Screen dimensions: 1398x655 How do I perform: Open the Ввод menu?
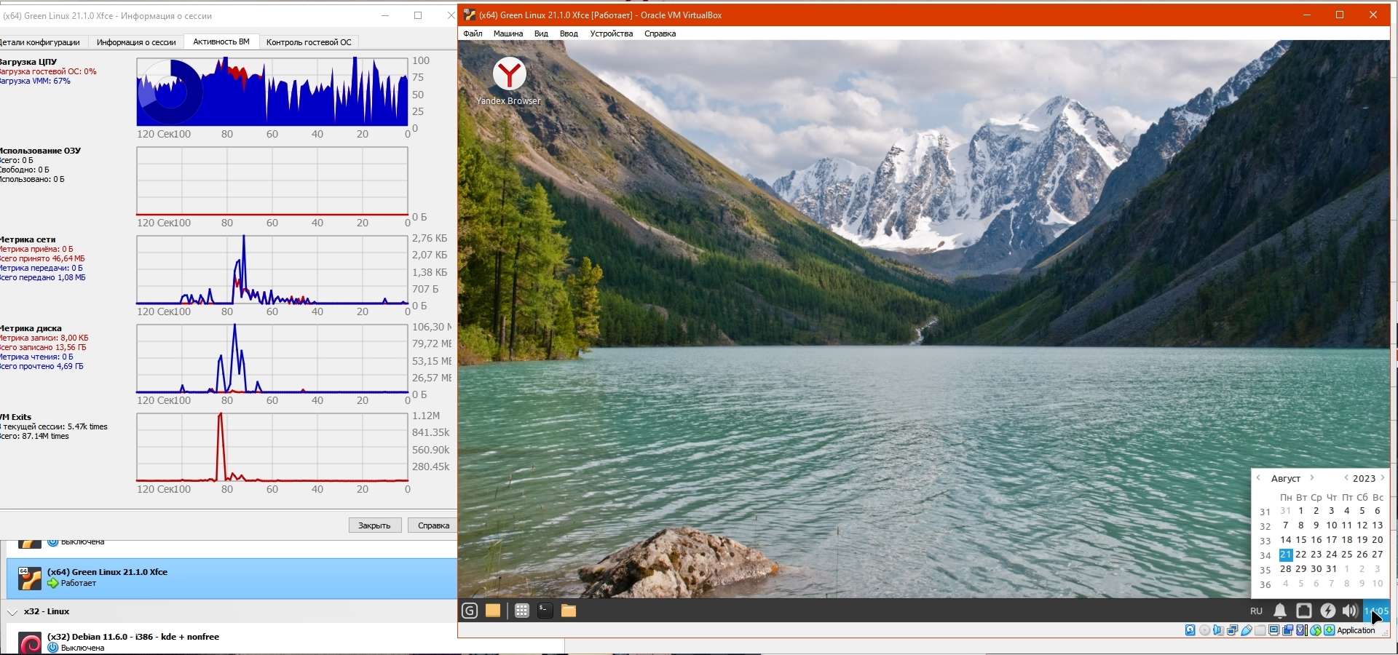pos(569,33)
